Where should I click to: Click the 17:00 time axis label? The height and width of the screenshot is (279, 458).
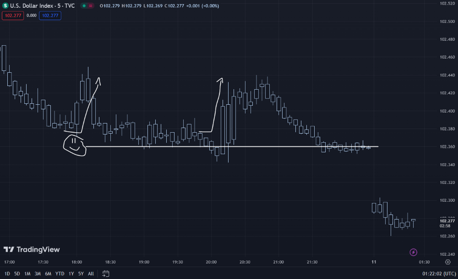coord(9,262)
